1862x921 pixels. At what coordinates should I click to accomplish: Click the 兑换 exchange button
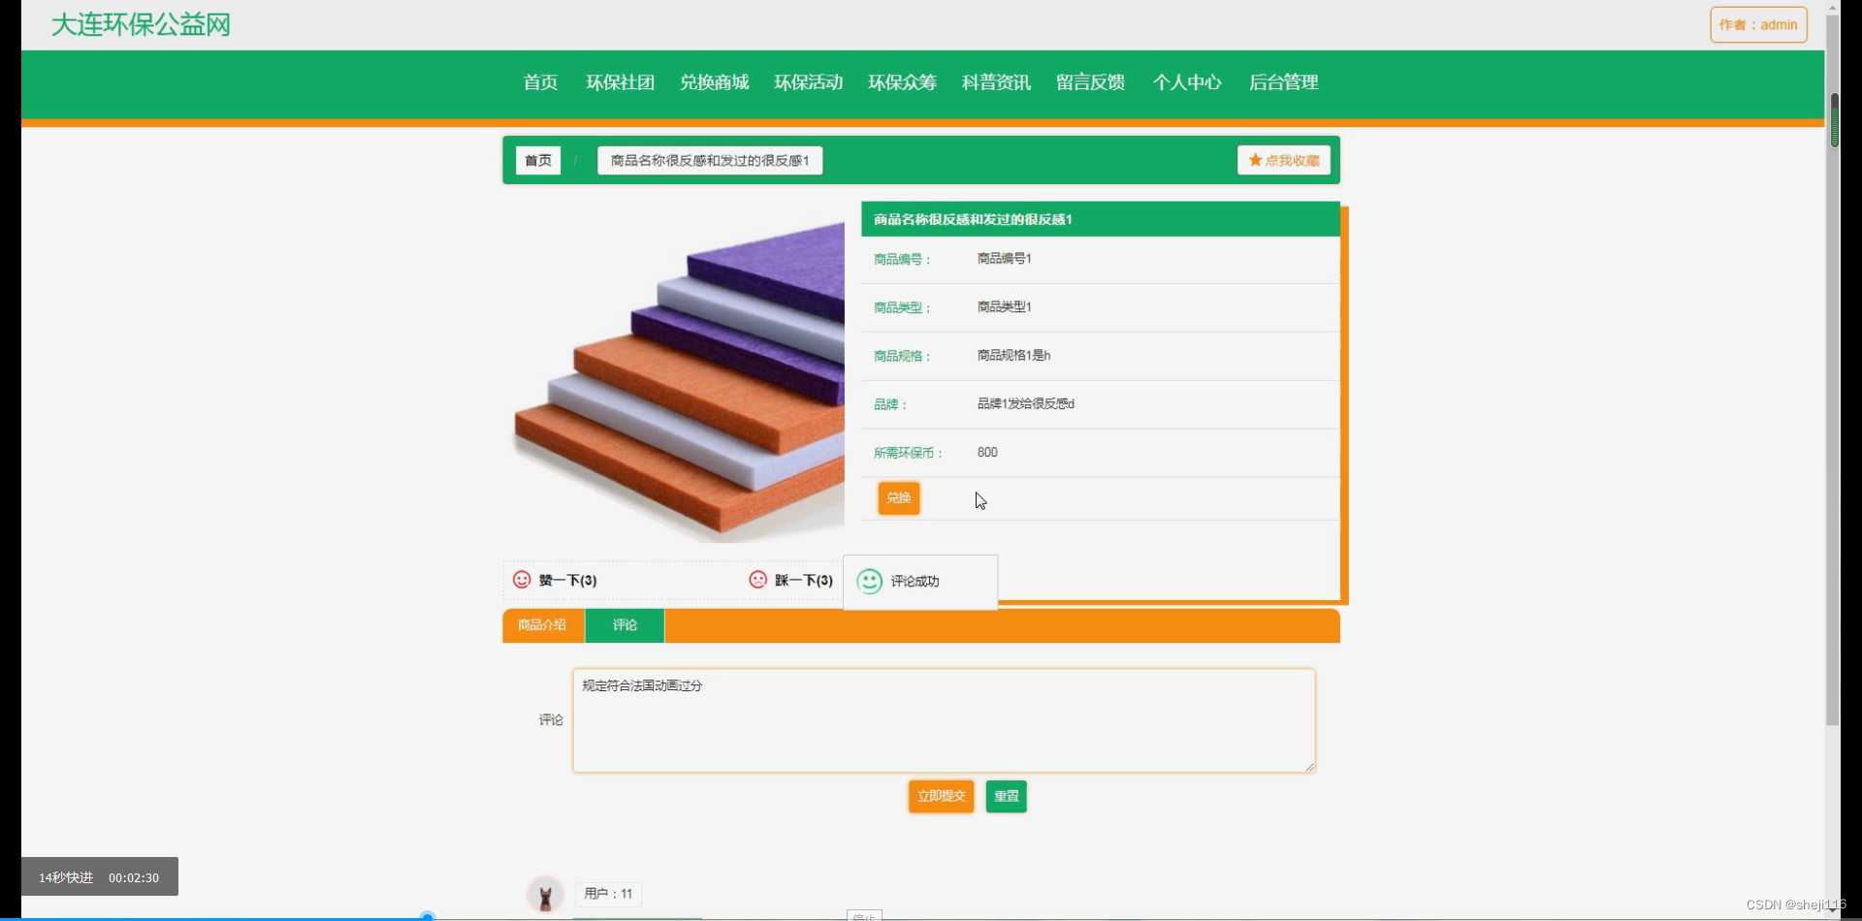tap(897, 497)
